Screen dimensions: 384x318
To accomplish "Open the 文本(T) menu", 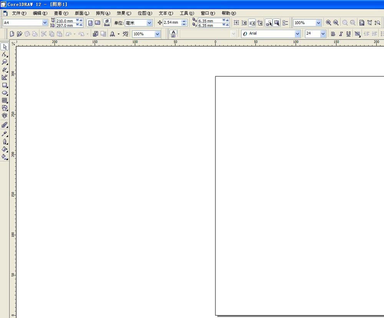I will 166,13.
